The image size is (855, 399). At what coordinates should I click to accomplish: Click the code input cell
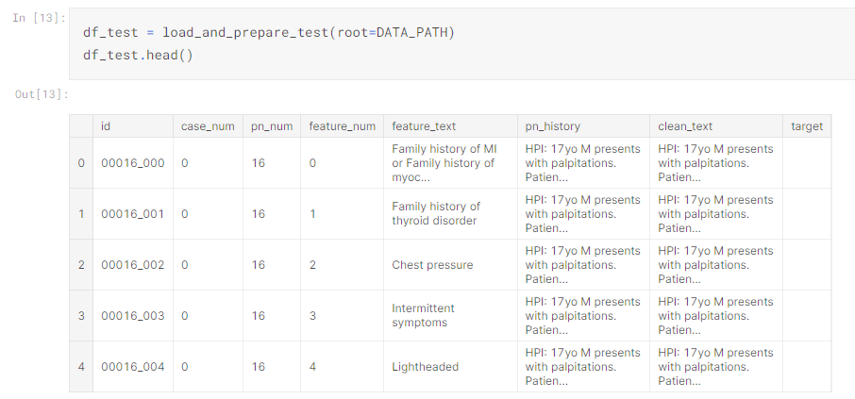(461, 44)
